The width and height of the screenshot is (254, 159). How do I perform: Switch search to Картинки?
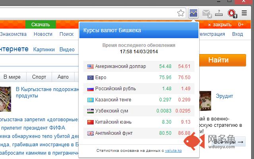(44, 49)
